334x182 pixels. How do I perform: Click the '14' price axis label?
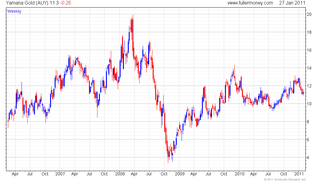pyautogui.click(x=309, y=68)
